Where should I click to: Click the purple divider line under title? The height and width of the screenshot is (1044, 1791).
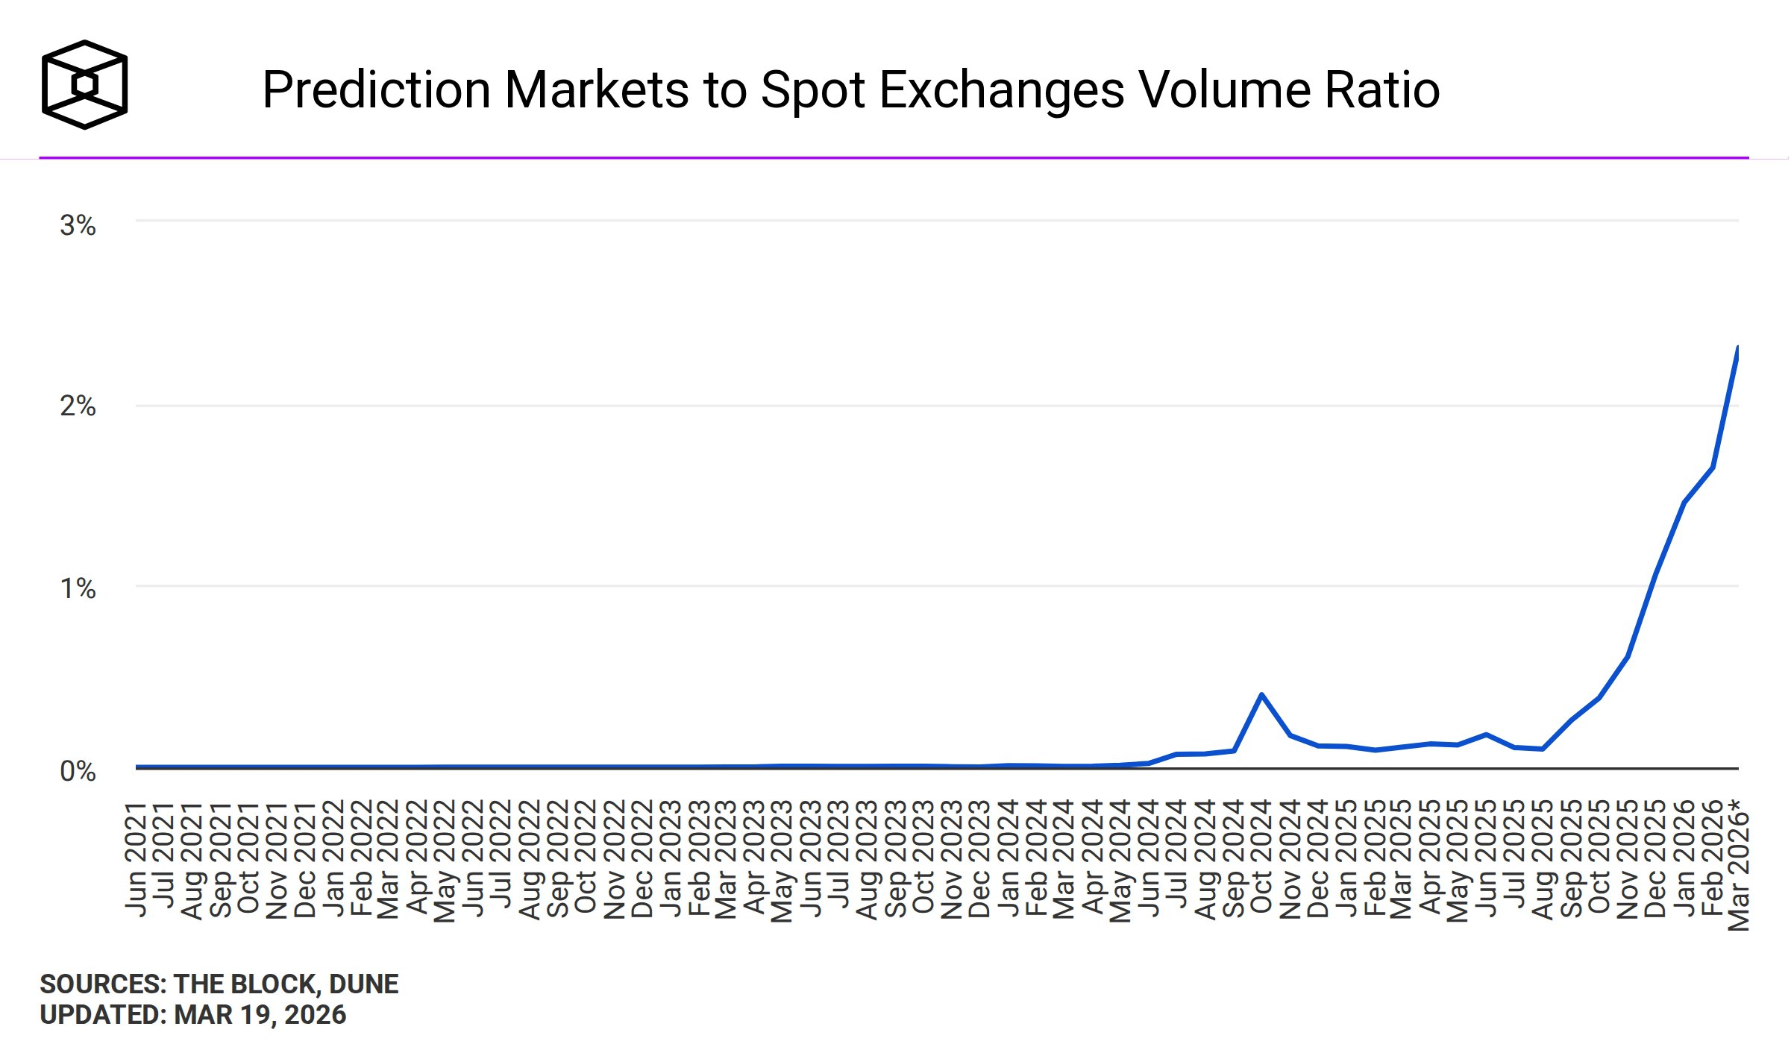point(894,157)
